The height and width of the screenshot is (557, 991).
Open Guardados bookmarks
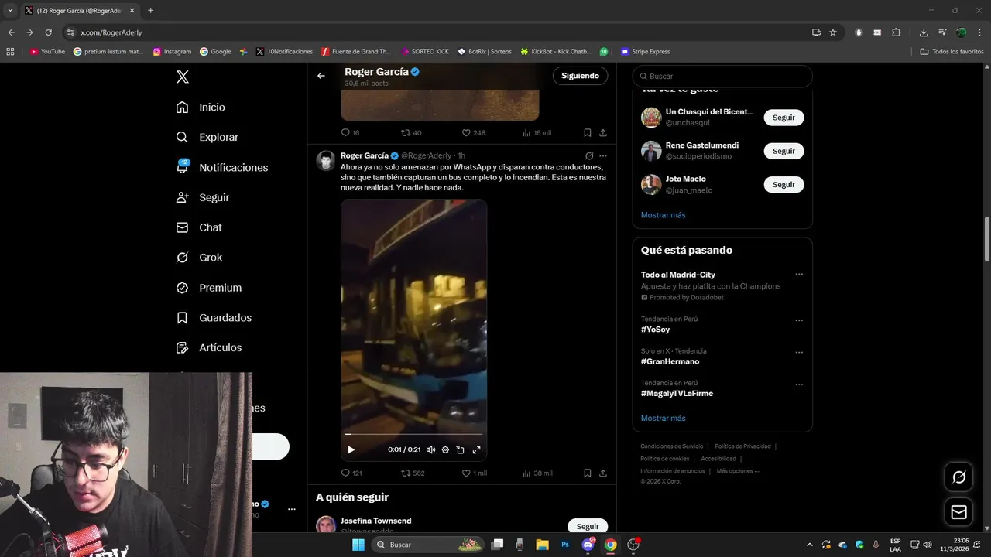(x=214, y=318)
